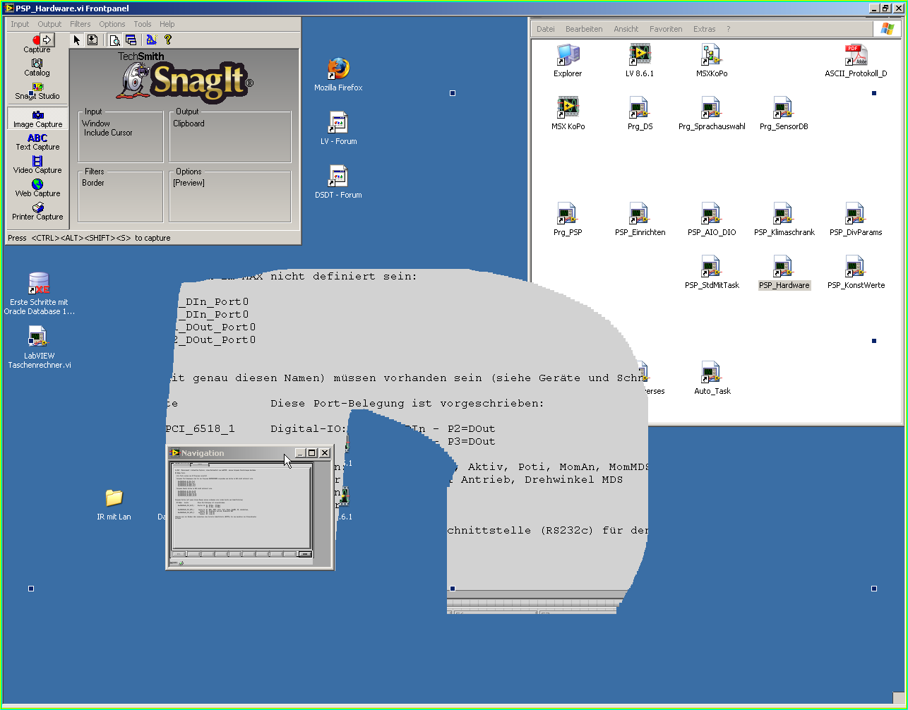Viewport: 908px width, 710px height.
Task: Open the SnagIt Catalog
Action: (37, 66)
